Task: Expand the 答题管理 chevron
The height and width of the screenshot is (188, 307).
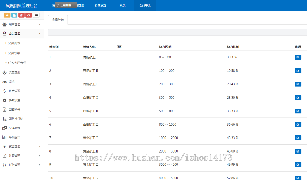Action: (x=39, y=156)
